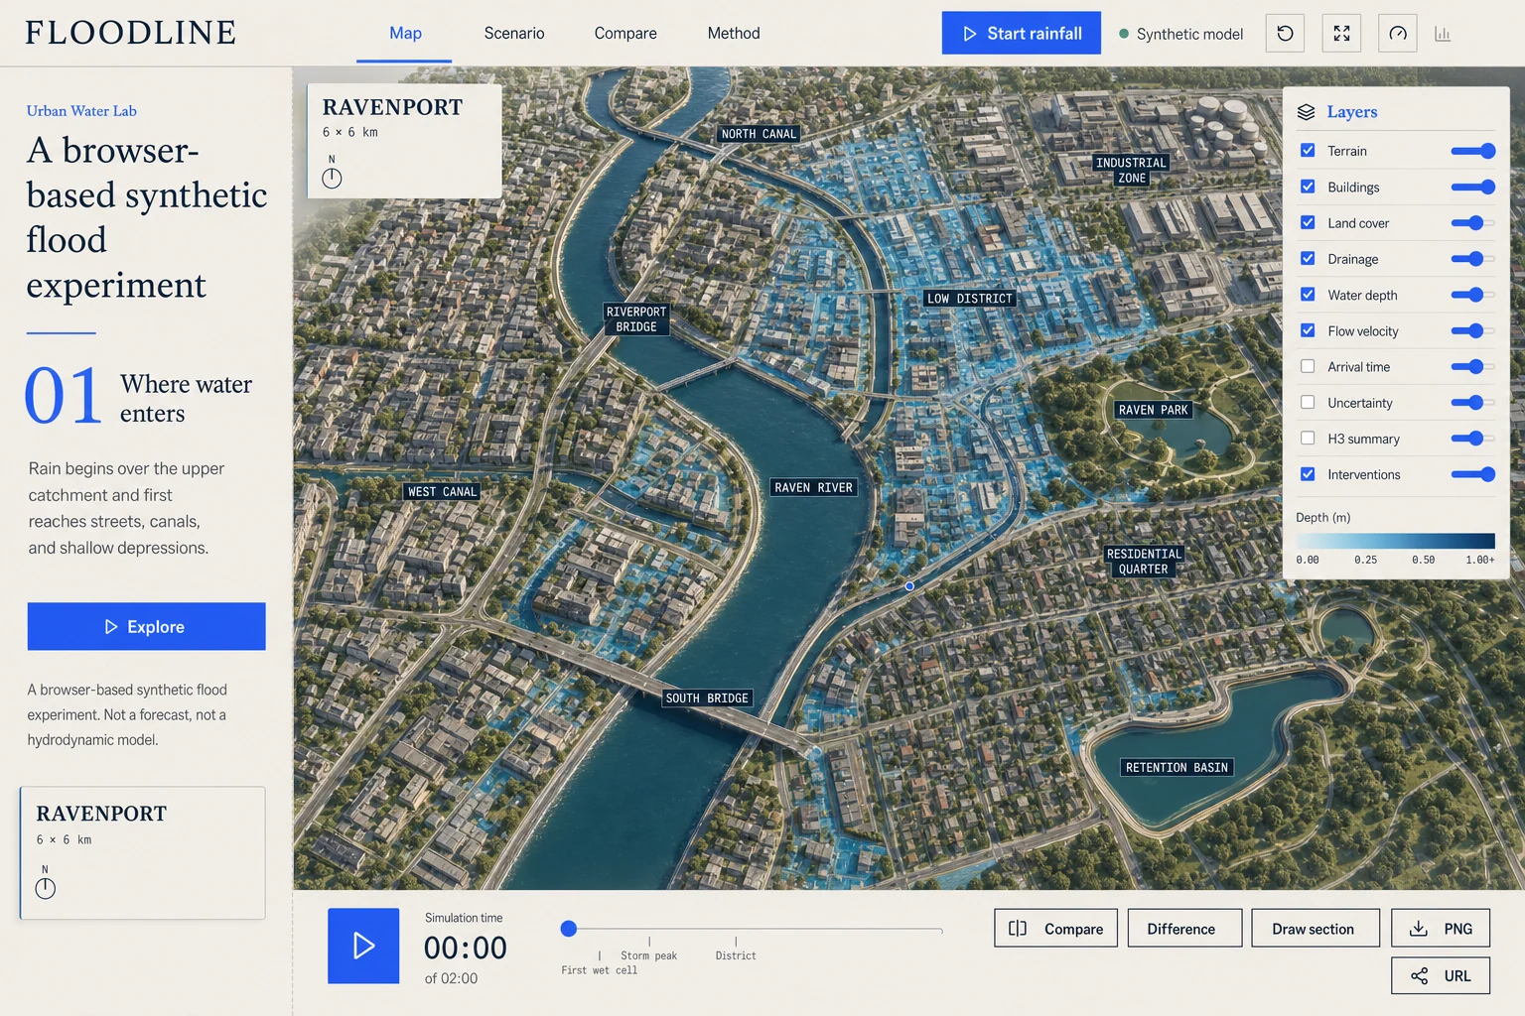Share via URL button
This screenshot has height=1016, width=1525.
[1441, 975]
